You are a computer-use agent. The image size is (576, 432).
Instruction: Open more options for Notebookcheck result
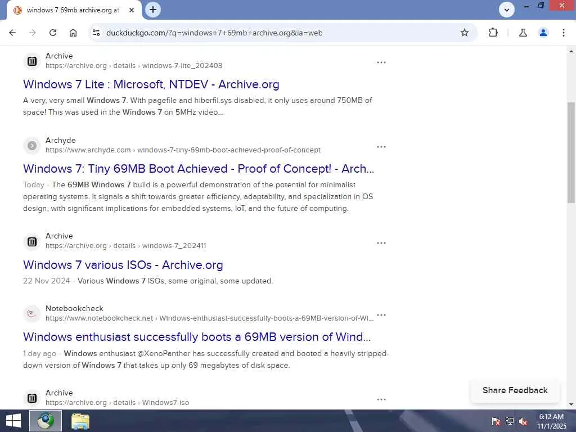[x=381, y=315]
